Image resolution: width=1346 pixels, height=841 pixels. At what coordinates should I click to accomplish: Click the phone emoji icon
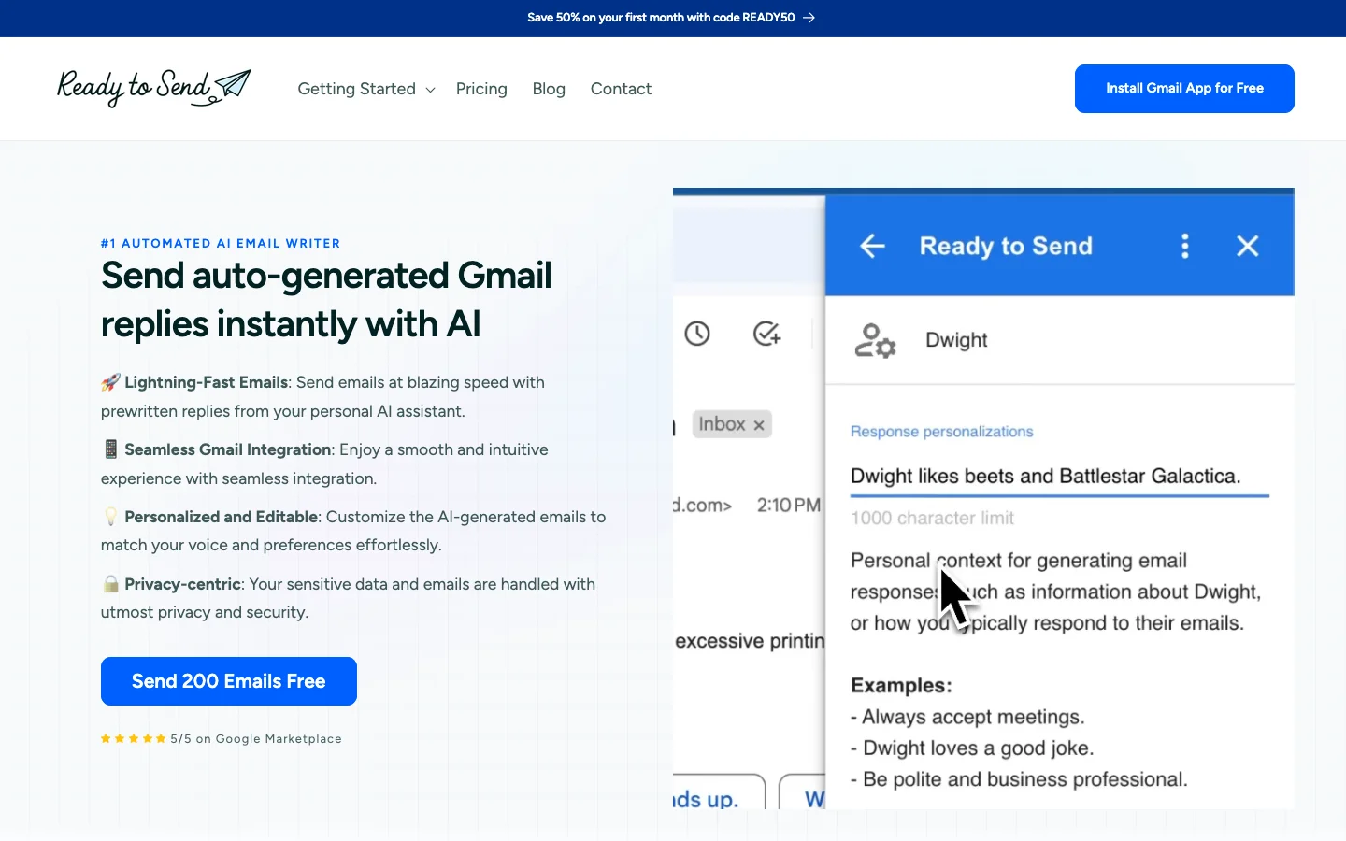tap(111, 449)
